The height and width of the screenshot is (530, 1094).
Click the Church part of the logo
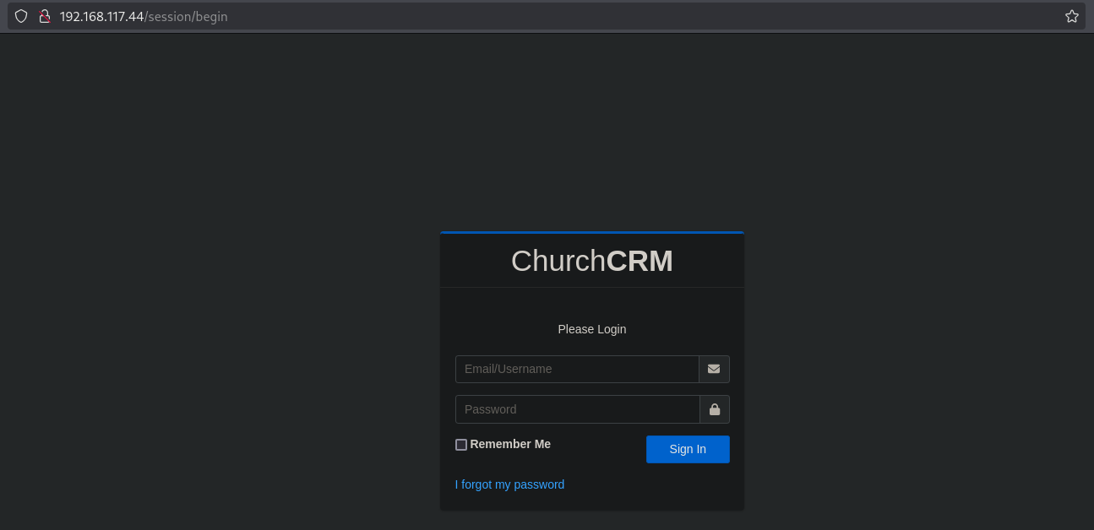pos(558,261)
